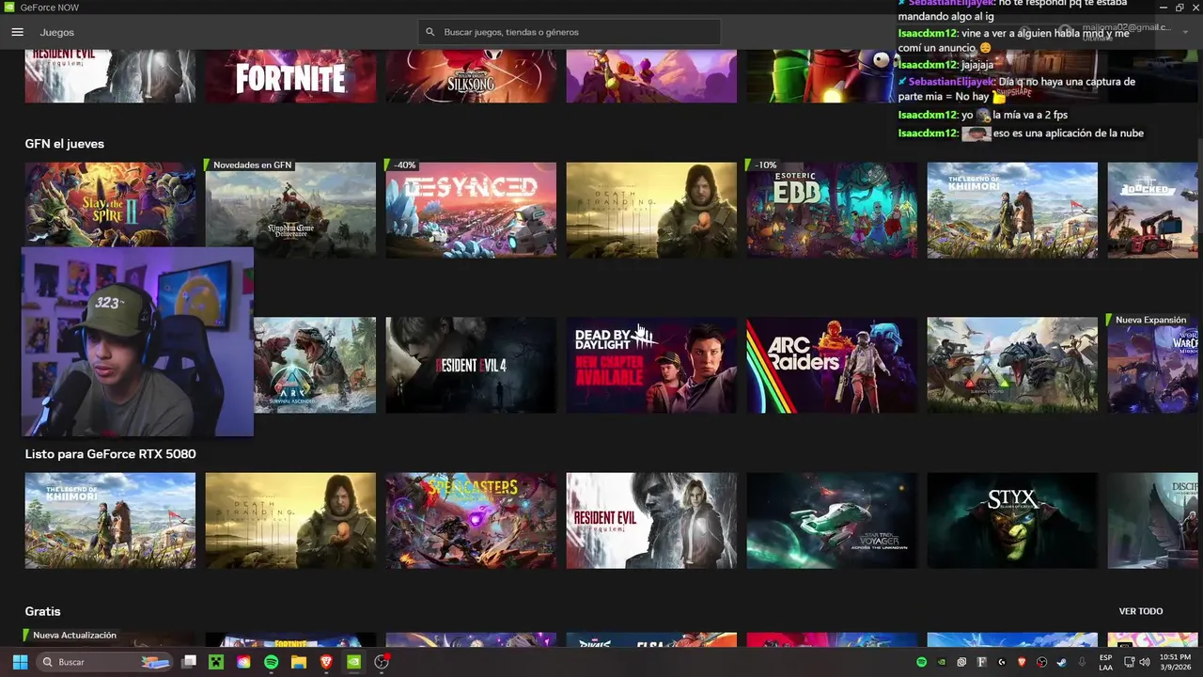Click the microphone icon in system tray
1203x677 pixels.
pyautogui.click(x=1082, y=662)
